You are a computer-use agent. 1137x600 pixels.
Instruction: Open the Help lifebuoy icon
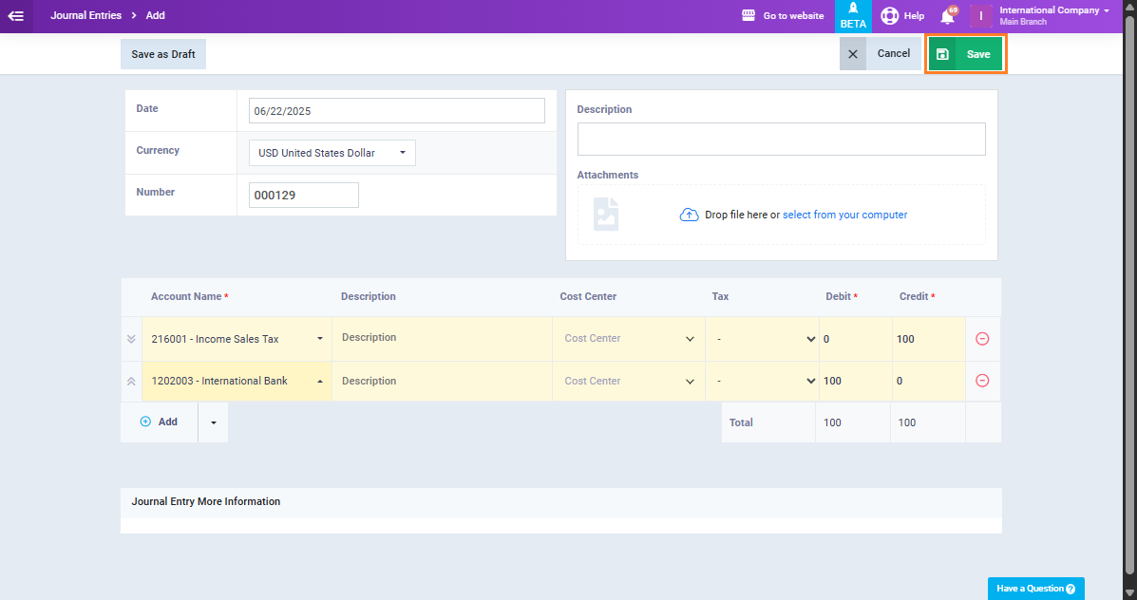890,15
